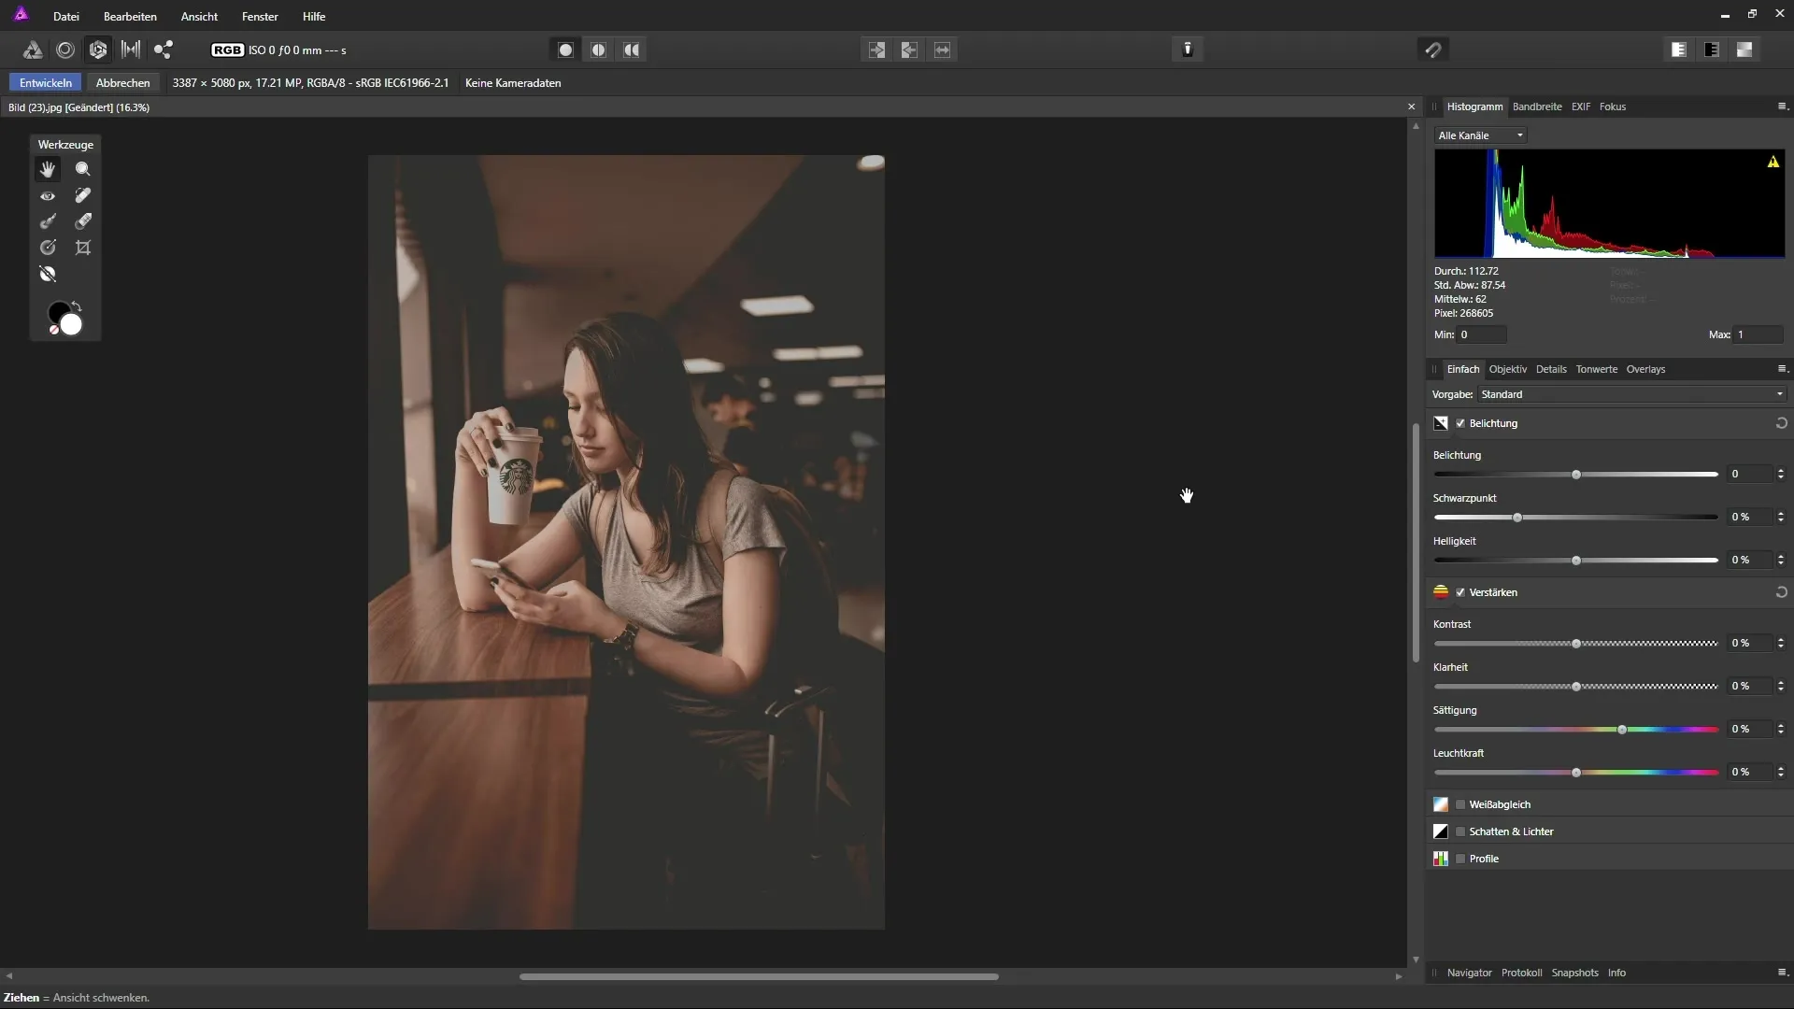Open the Snapshots panel tab

(x=1575, y=973)
